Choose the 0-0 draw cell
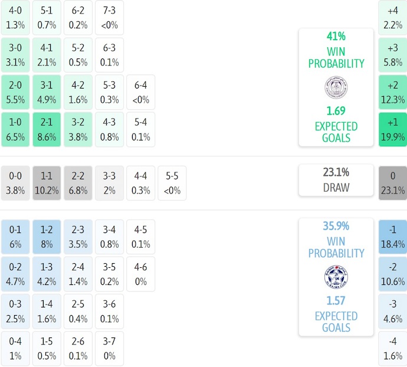407x367 pixels. [x=15, y=183]
